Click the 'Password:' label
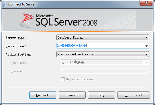The height and width of the screenshot is (105, 155). coord(19,71)
